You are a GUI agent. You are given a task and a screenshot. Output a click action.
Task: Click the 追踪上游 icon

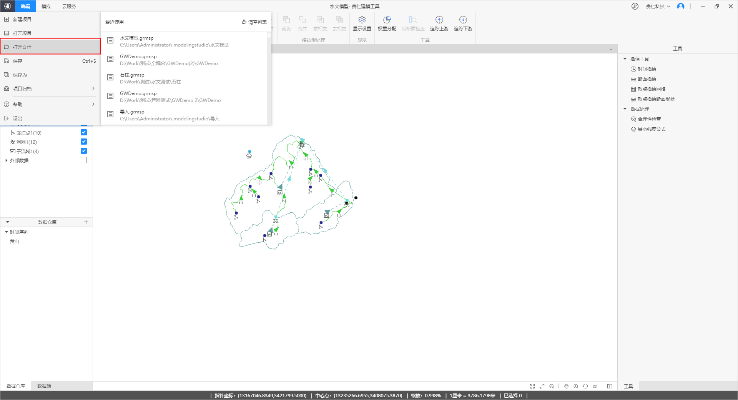pyautogui.click(x=439, y=20)
